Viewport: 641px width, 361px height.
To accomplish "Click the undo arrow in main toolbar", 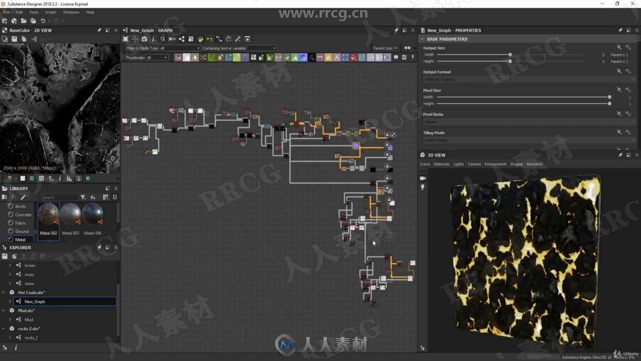I will (x=43, y=21).
